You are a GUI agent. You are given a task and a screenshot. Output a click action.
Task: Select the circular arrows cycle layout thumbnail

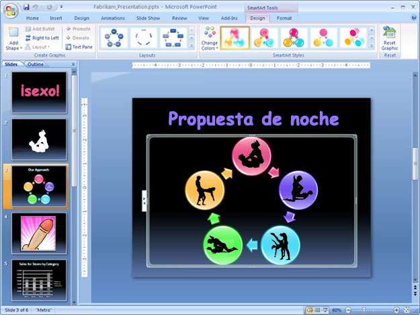144,38
